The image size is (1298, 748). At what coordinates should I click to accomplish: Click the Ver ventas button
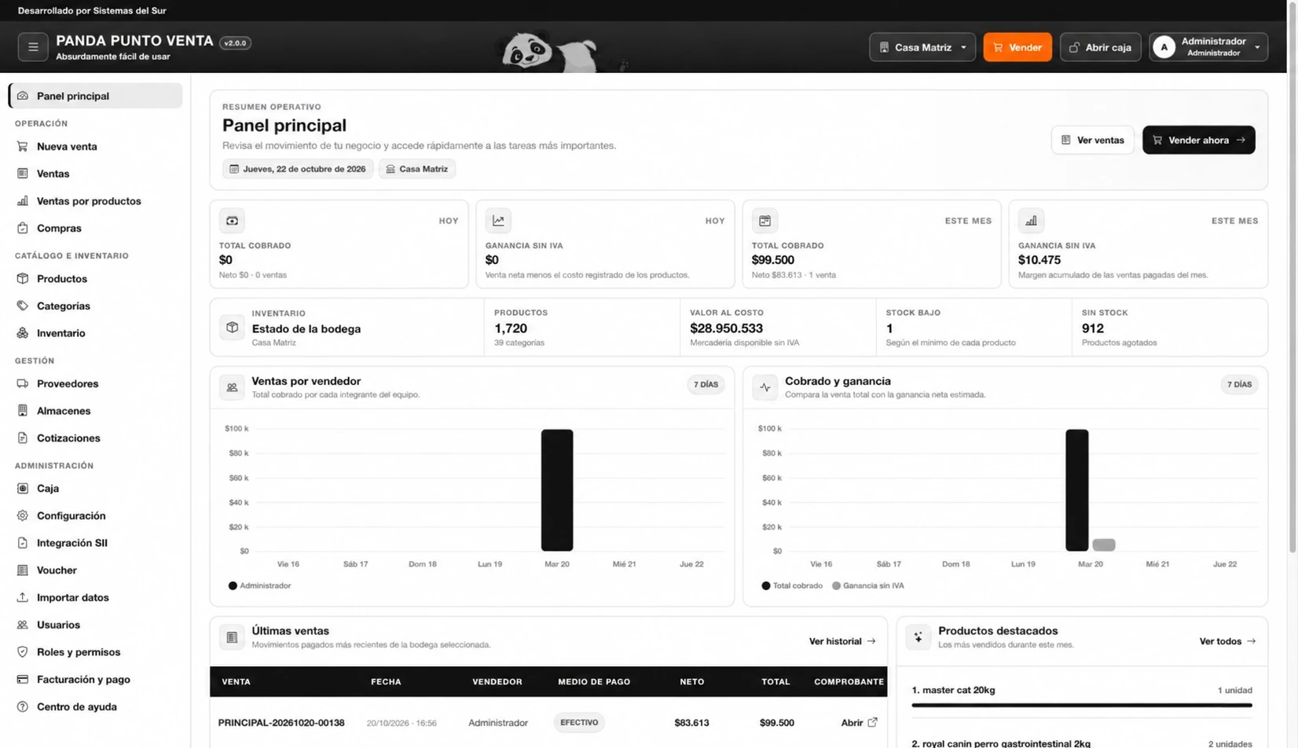coord(1092,140)
